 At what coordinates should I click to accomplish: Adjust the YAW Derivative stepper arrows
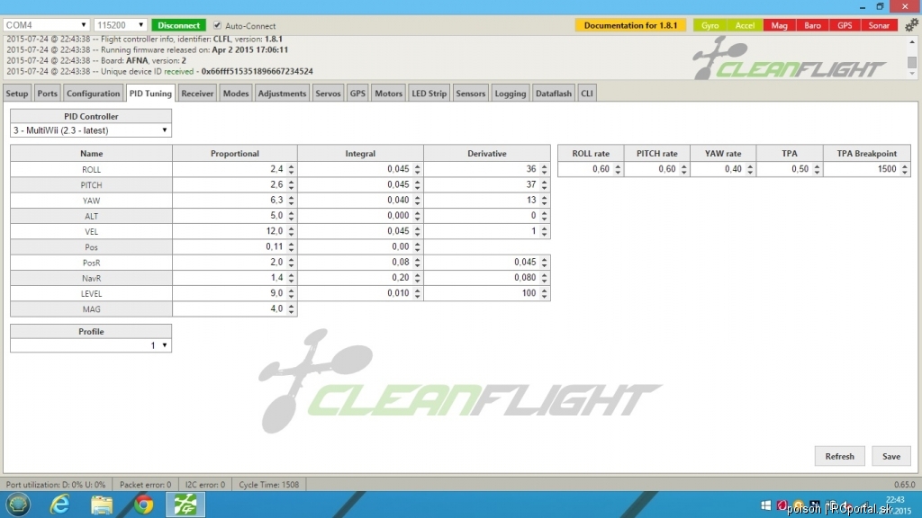point(544,201)
